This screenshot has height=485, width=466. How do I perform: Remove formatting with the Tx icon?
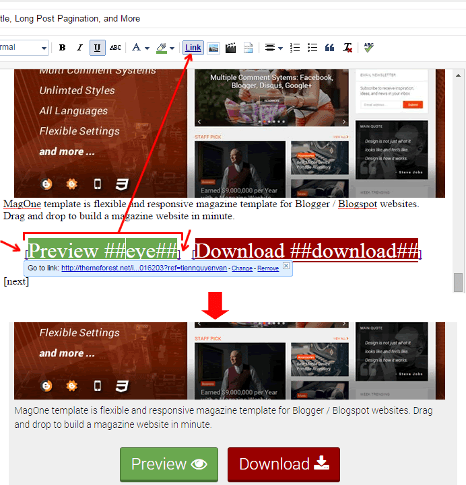click(x=347, y=48)
